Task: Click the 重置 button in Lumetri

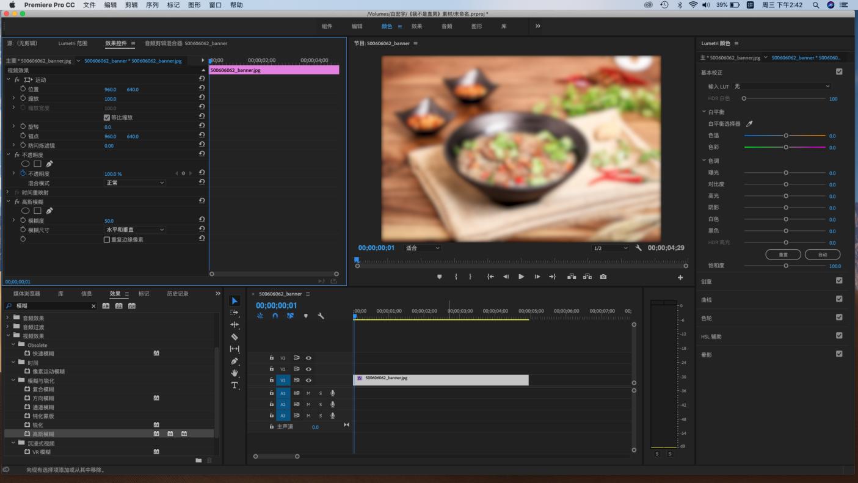Action: point(783,255)
